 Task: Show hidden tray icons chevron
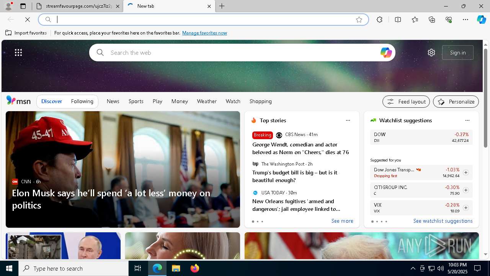[x=413, y=268]
